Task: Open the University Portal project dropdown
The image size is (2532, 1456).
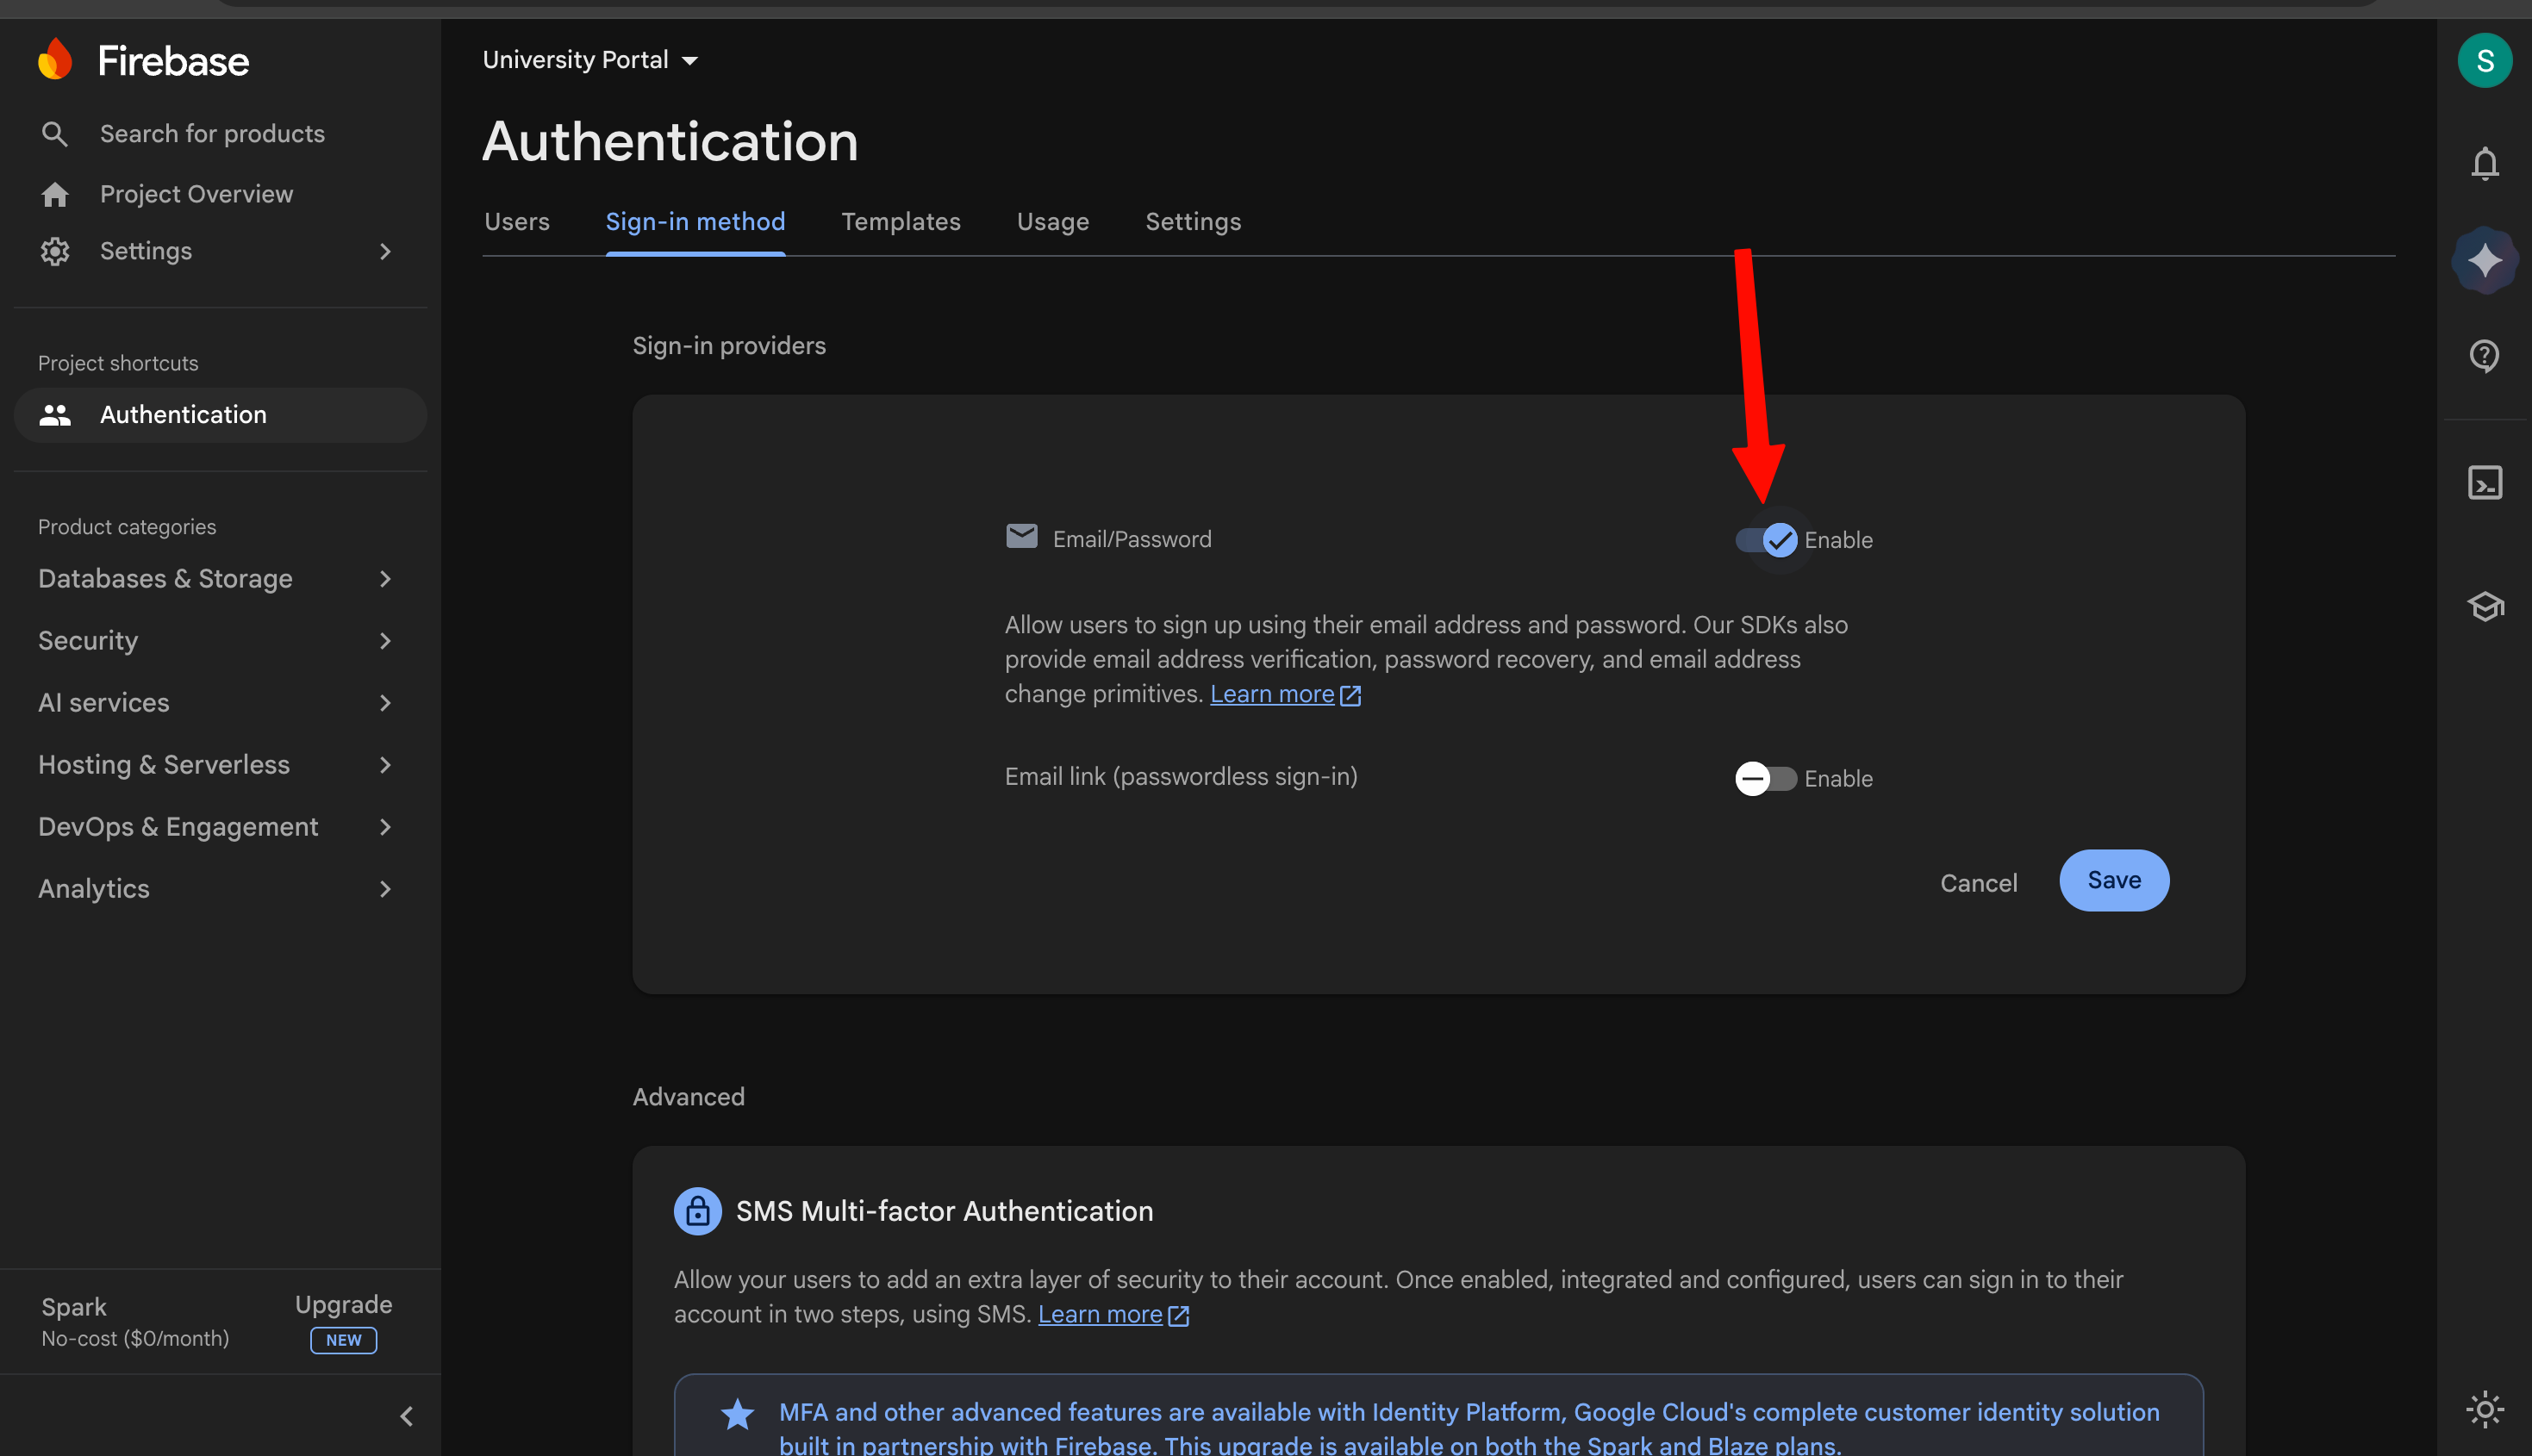Action: 590,60
